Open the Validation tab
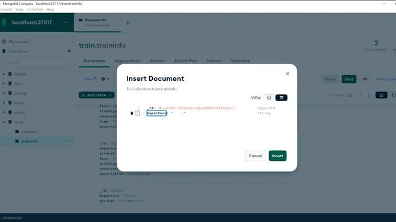The image size is (396, 222). (x=241, y=61)
